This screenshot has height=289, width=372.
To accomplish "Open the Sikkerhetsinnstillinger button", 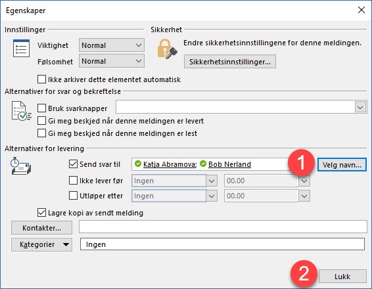I will pyautogui.click(x=230, y=62).
